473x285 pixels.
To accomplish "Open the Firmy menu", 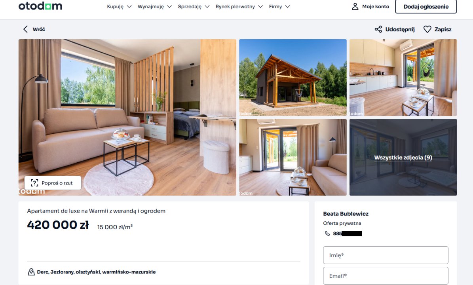I will tap(279, 7).
